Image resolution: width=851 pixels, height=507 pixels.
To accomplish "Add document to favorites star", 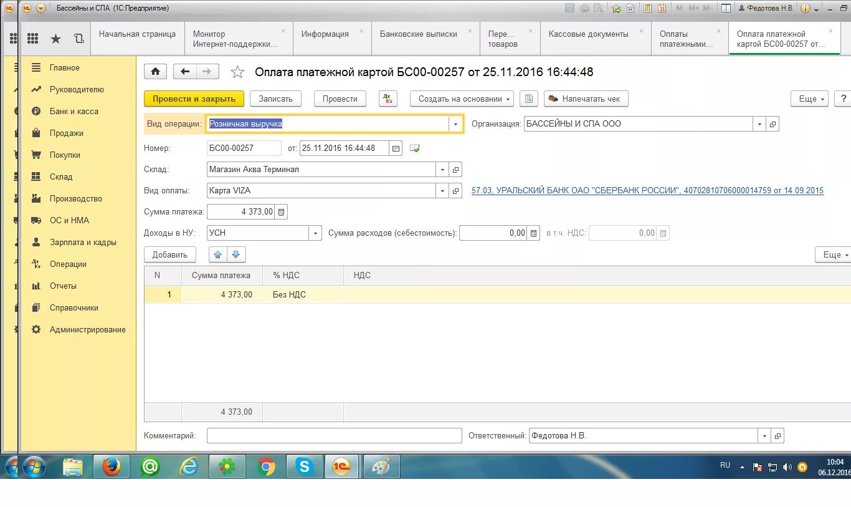I will click(x=237, y=72).
